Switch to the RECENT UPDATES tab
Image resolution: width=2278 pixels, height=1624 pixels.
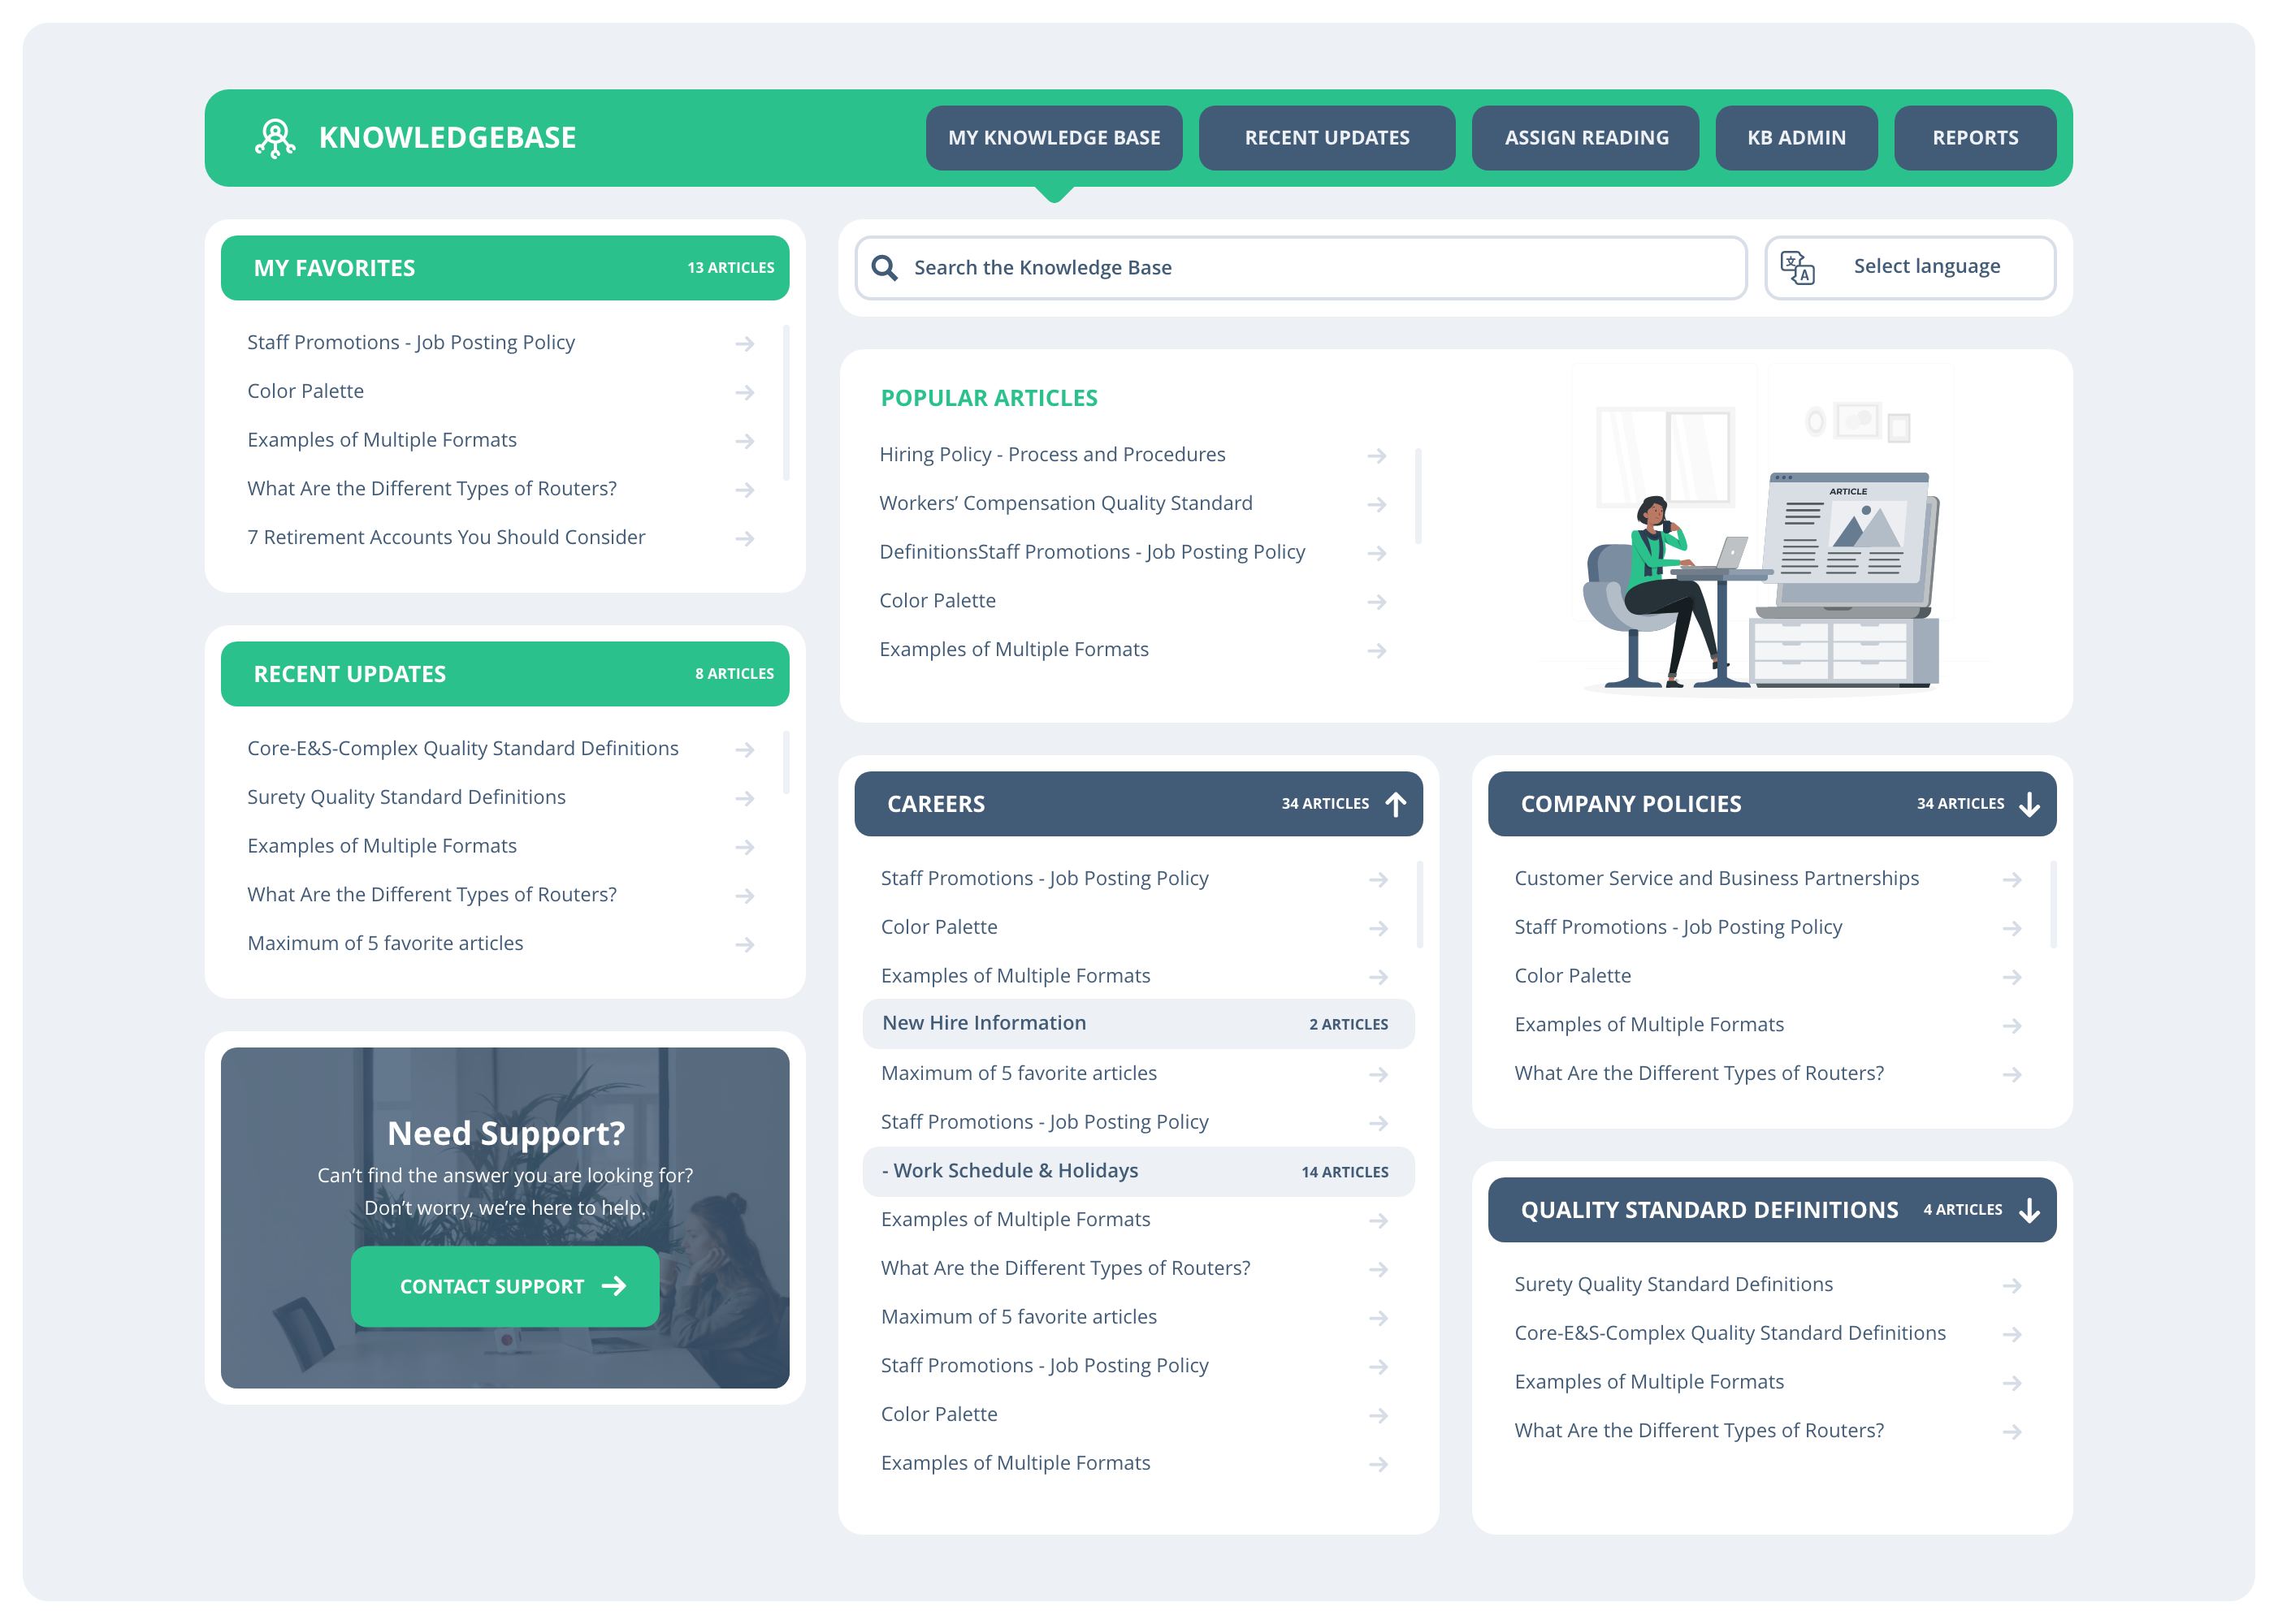coord(1327,137)
